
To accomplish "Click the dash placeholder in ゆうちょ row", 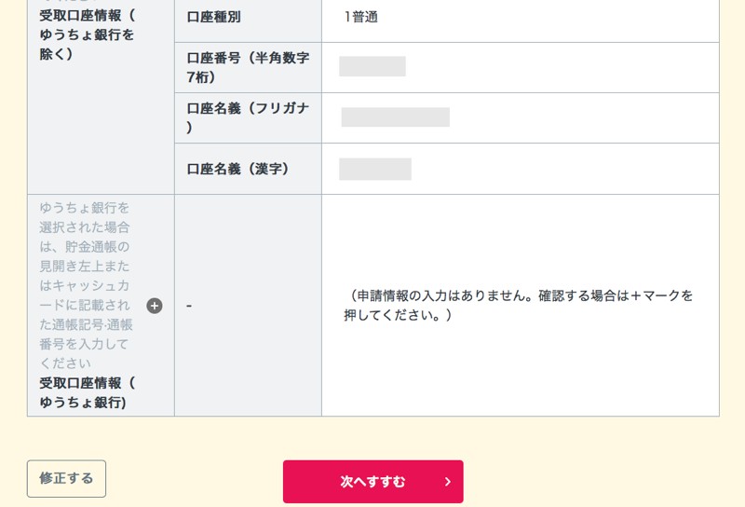I will point(189,306).
